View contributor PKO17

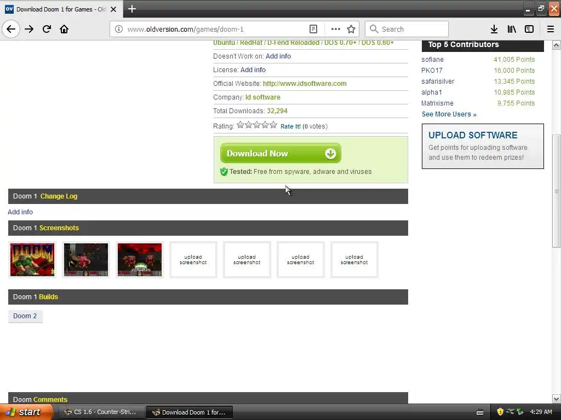pos(432,71)
